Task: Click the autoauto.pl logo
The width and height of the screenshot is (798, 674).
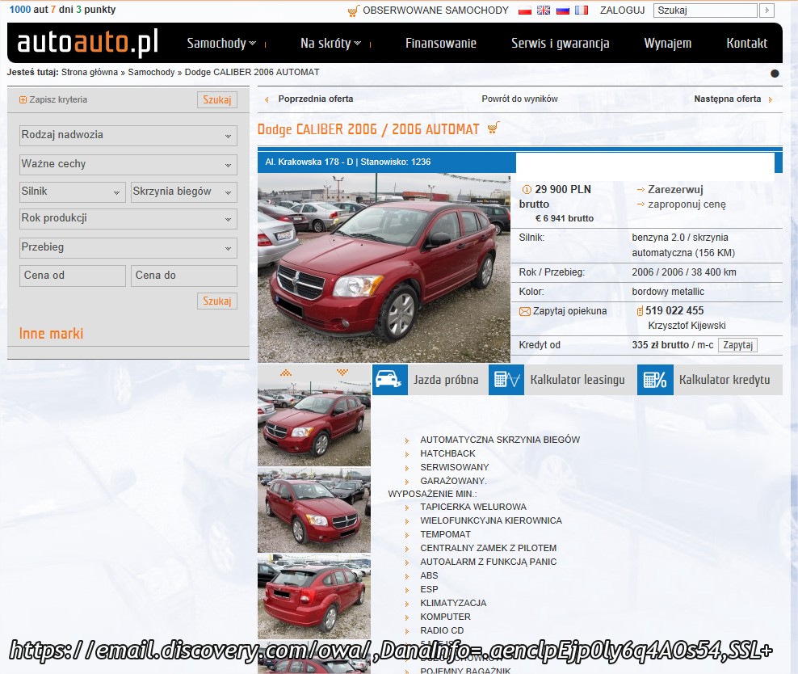Action: pos(88,43)
